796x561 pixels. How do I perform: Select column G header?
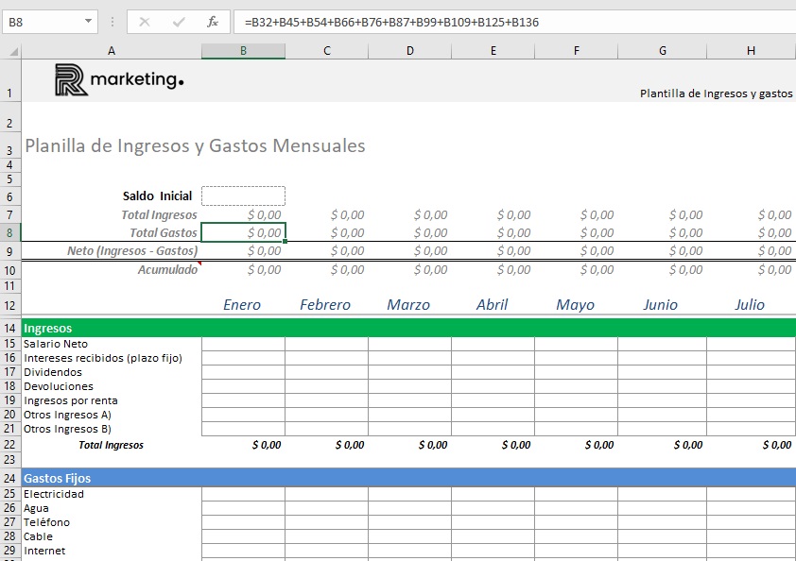click(662, 51)
